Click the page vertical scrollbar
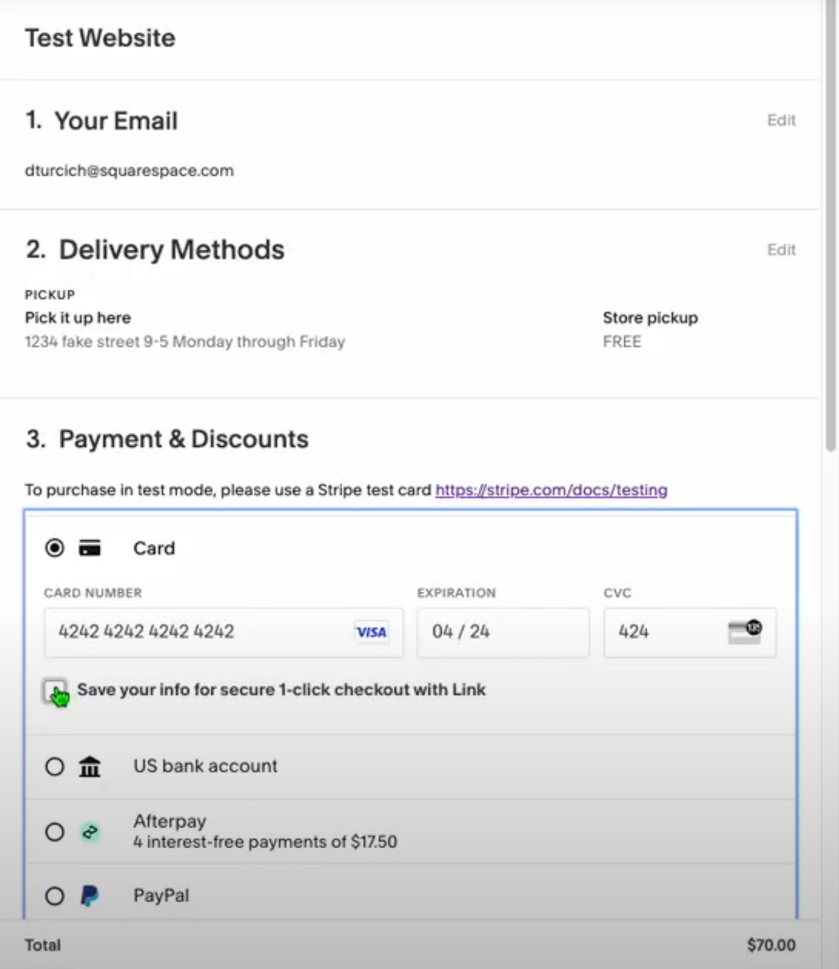Image resolution: width=839 pixels, height=969 pixels. (x=831, y=226)
